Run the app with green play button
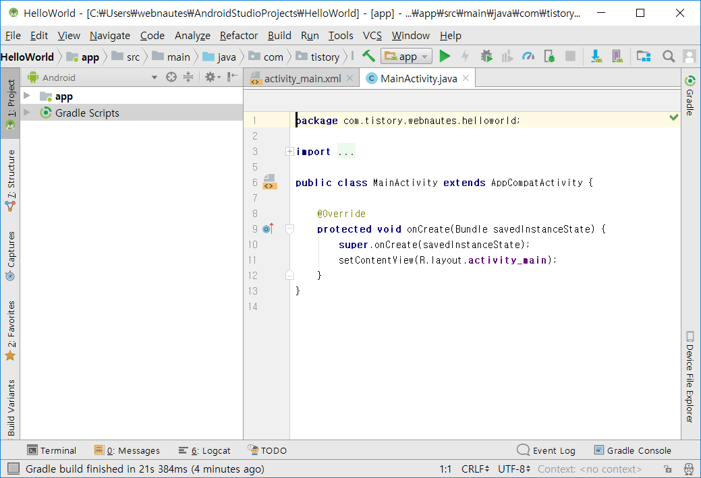The image size is (701, 478). pos(445,56)
